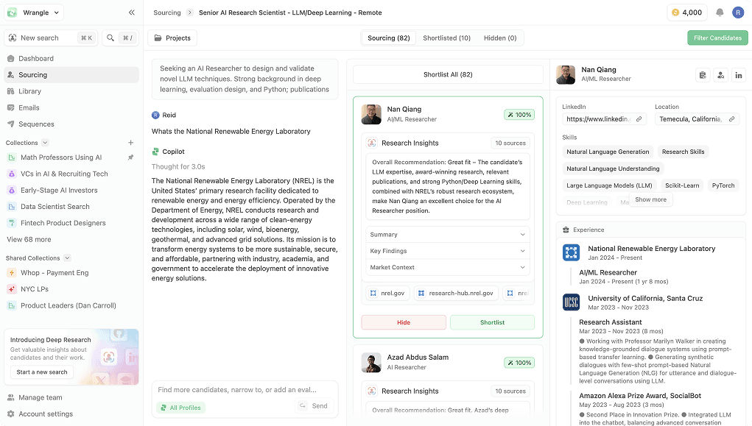Expand the Summary section
Image resolution: width=752 pixels, height=426 pixels.
tap(448, 234)
